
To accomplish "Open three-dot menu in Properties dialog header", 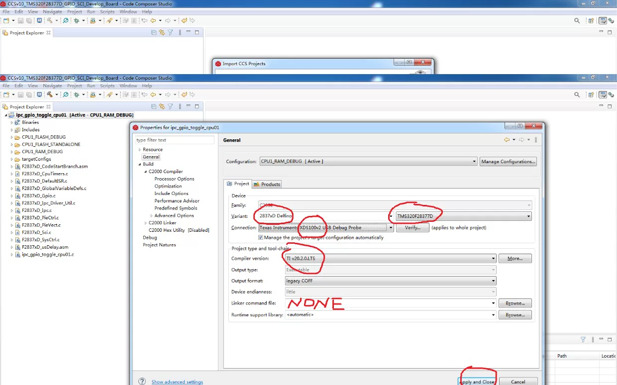I will coord(535,140).
